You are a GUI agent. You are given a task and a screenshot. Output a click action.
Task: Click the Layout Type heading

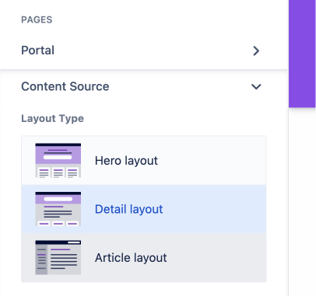[52, 119]
